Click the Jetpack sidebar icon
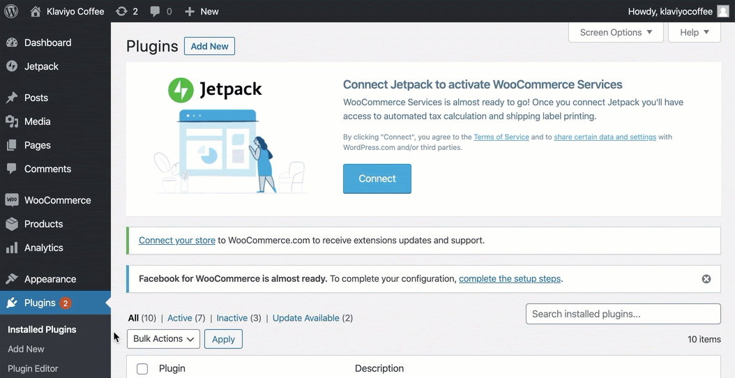Screen dimensions: 735x378 pyautogui.click(x=12, y=66)
